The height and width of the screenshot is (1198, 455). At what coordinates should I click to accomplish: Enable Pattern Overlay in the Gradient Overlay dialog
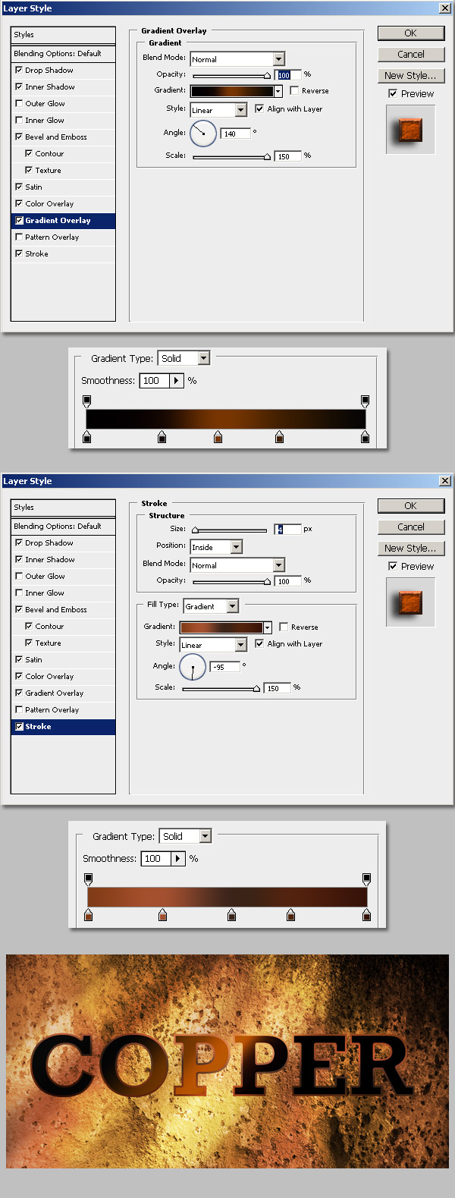(x=19, y=237)
